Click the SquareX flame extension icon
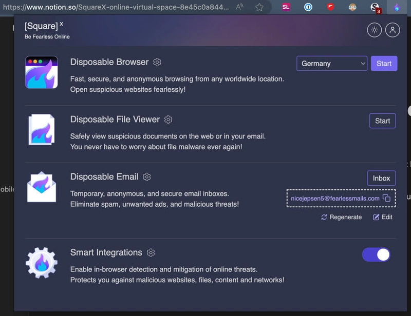This screenshot has height=316, width=411. coord(397,7)
